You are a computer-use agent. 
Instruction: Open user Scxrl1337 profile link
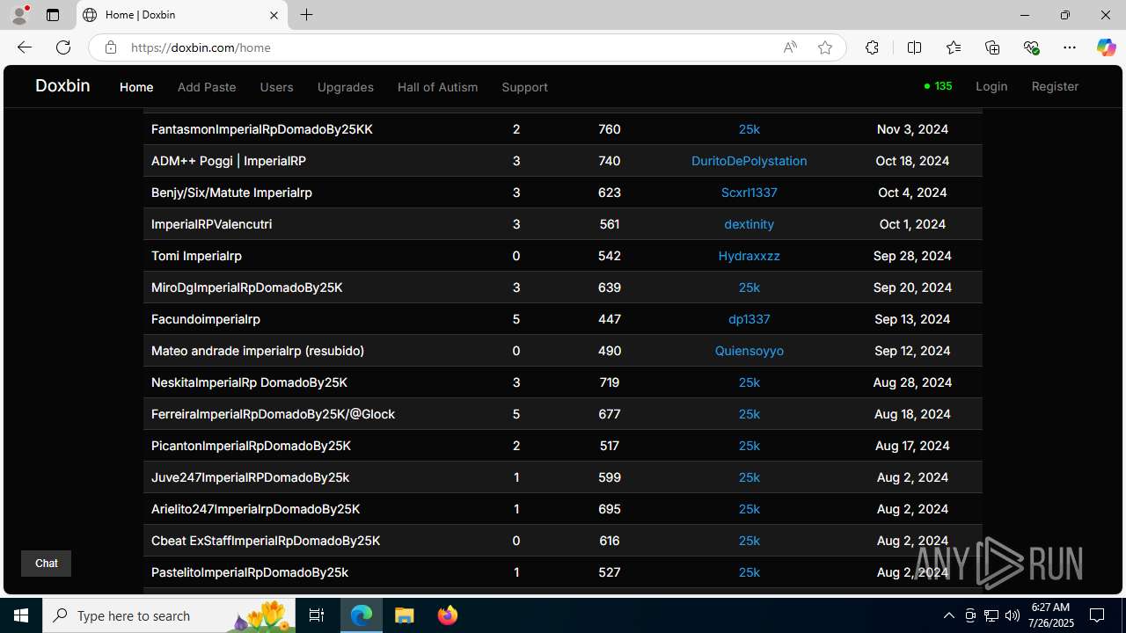click(749, 193)
